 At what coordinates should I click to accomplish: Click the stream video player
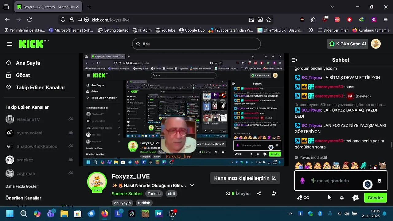(x=184, y=110)
